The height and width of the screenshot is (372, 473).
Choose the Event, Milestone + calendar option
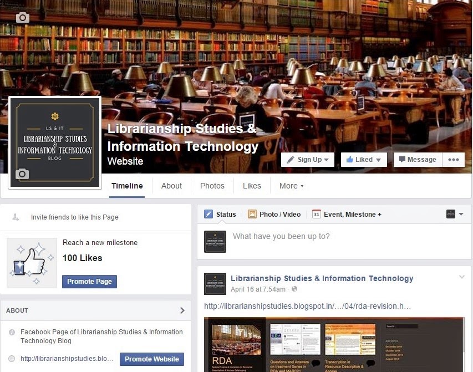click(347, 214)
